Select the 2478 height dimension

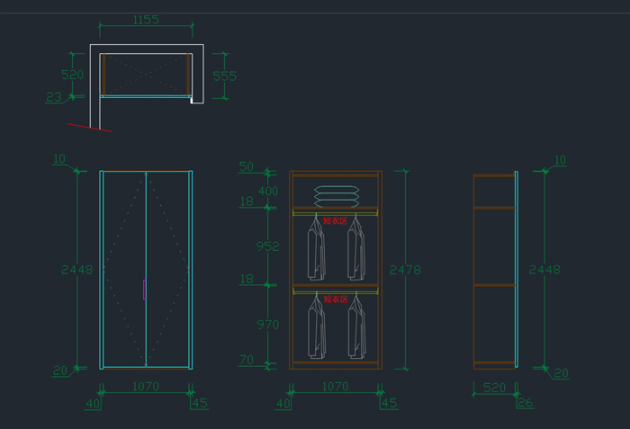point(405,270)
